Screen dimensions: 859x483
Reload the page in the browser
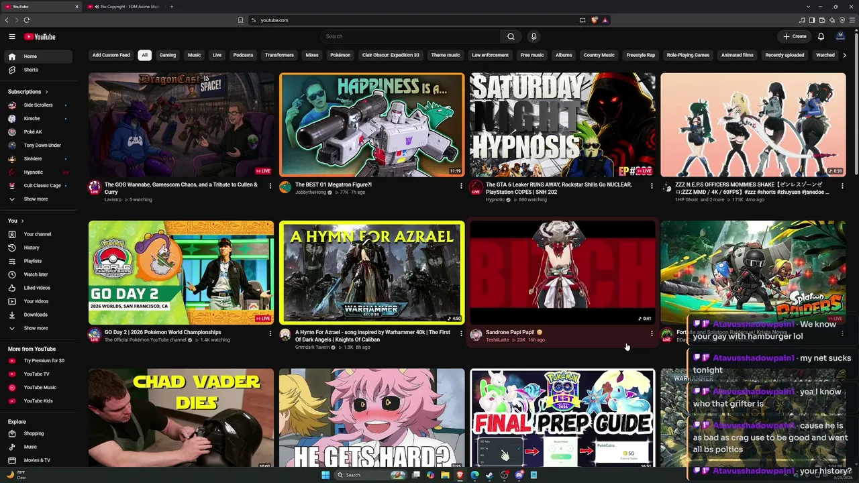click(27, 20)
